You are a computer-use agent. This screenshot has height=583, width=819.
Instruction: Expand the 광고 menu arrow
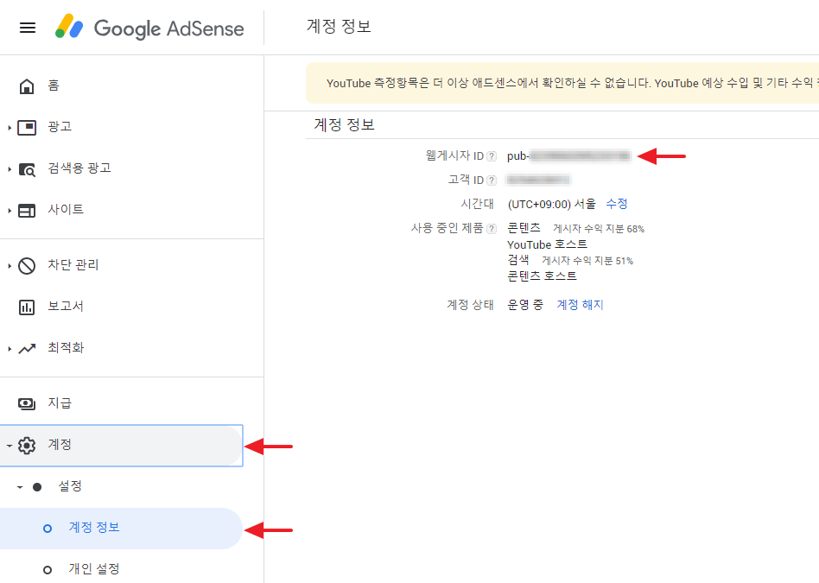pos(10,128)
